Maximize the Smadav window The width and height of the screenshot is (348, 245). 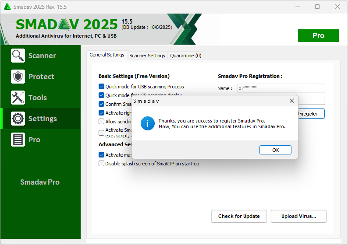pyautogui.click(x=317, y=7)
